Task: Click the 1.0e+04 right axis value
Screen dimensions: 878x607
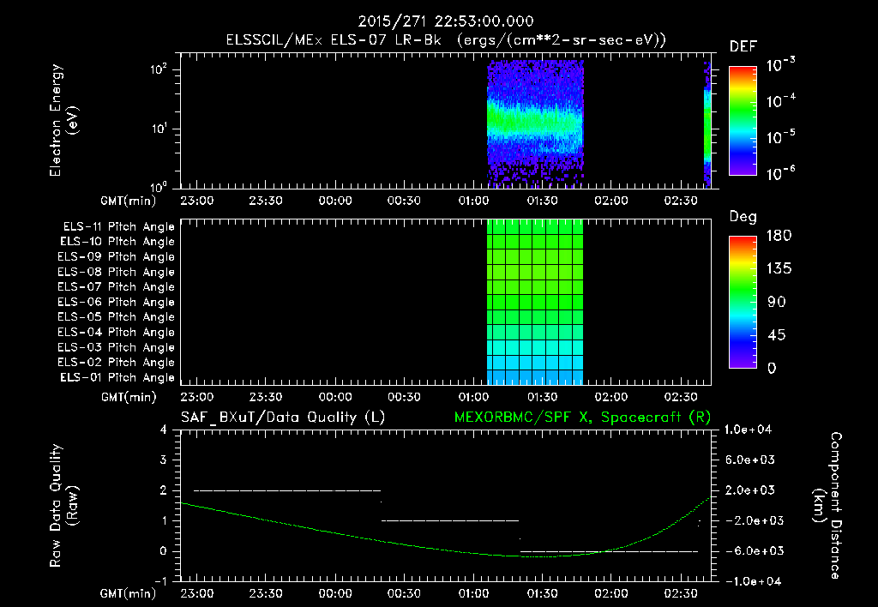Action: 748,430
